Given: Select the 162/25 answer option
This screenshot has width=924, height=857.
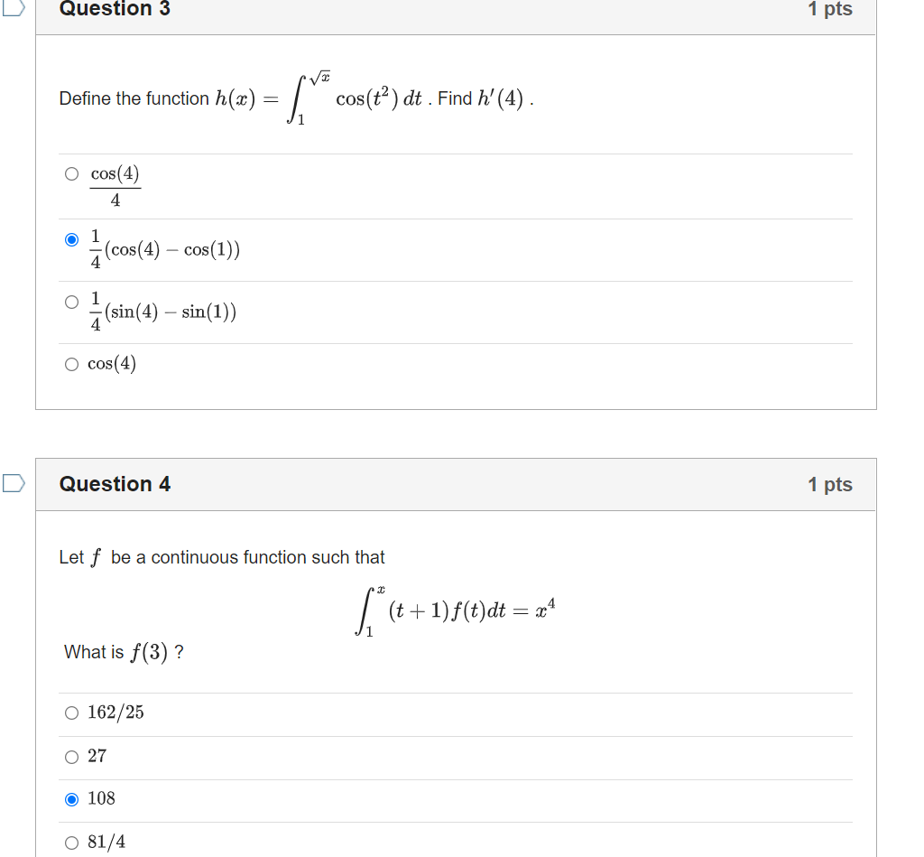Looking at the screenshot, I should [71, 713].
